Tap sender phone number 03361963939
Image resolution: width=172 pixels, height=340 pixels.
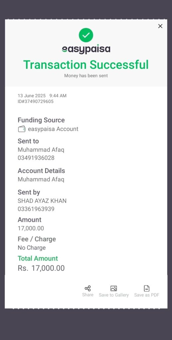pyautogui.click(x=36, y=209)
